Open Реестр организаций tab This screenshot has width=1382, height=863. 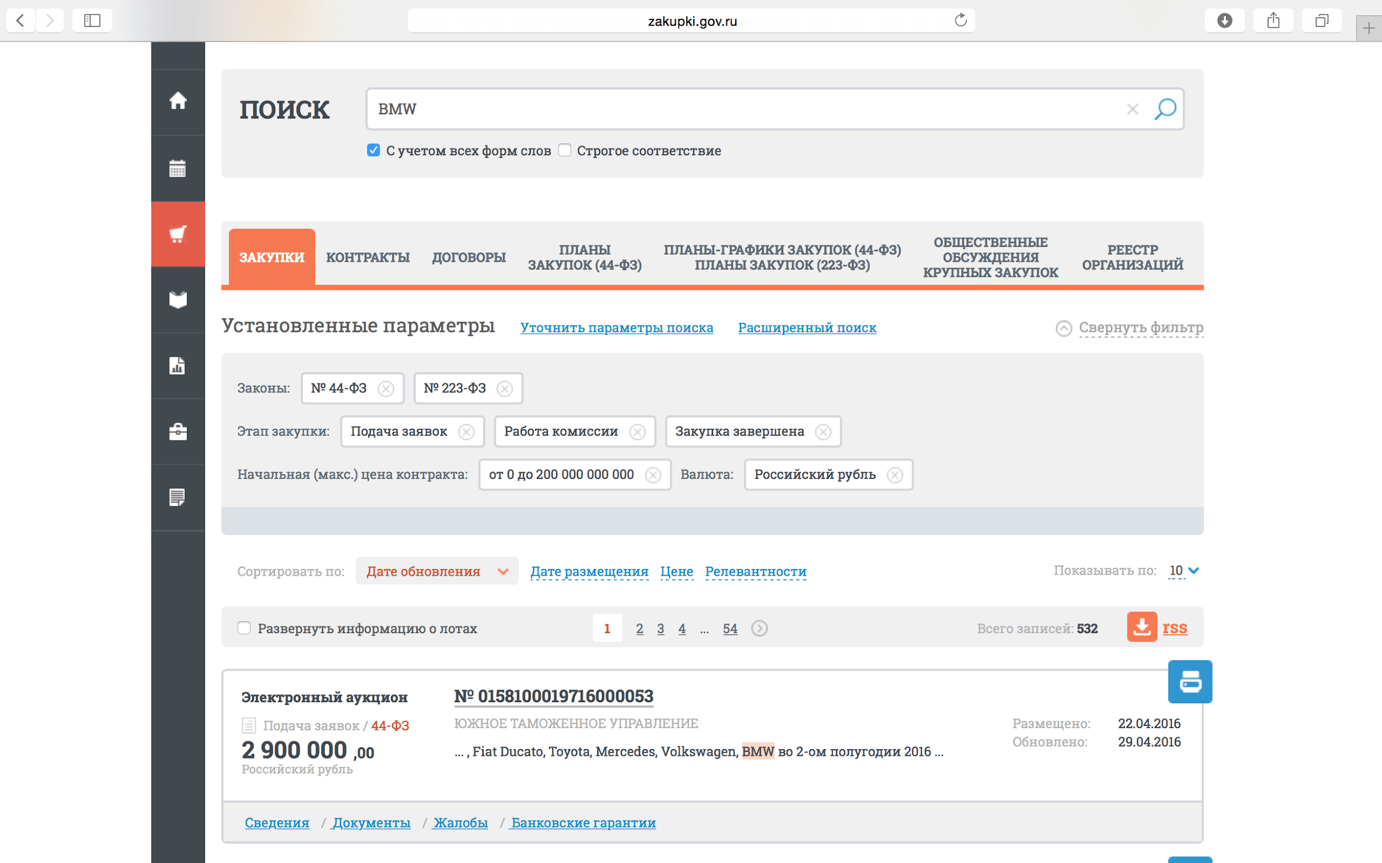[1133, 257]
